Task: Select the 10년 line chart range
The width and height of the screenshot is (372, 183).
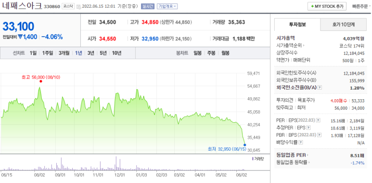Action: coord(117,53)
